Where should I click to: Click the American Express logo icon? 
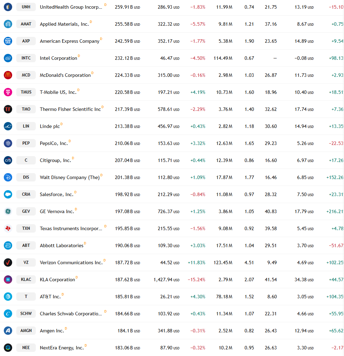tap(8, 41)
